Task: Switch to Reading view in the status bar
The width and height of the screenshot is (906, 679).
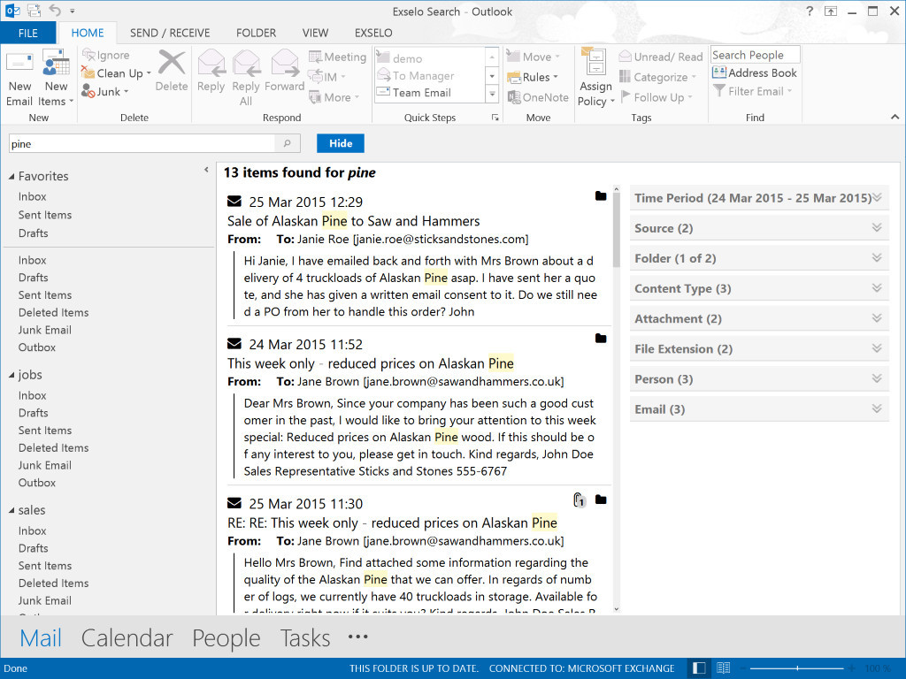Action: point(723,668)
